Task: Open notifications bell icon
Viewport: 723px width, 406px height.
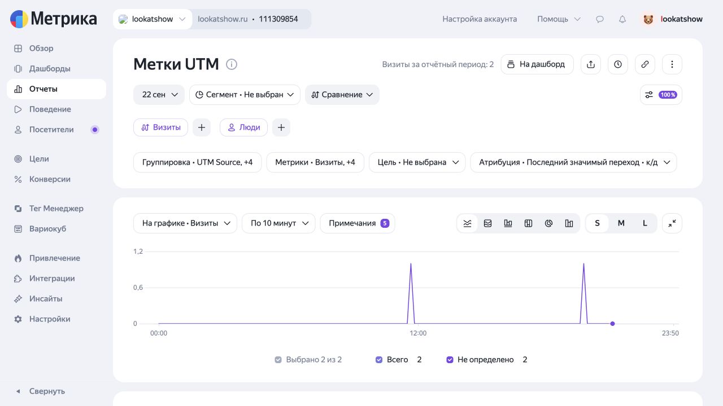Action: pos(622,19)
